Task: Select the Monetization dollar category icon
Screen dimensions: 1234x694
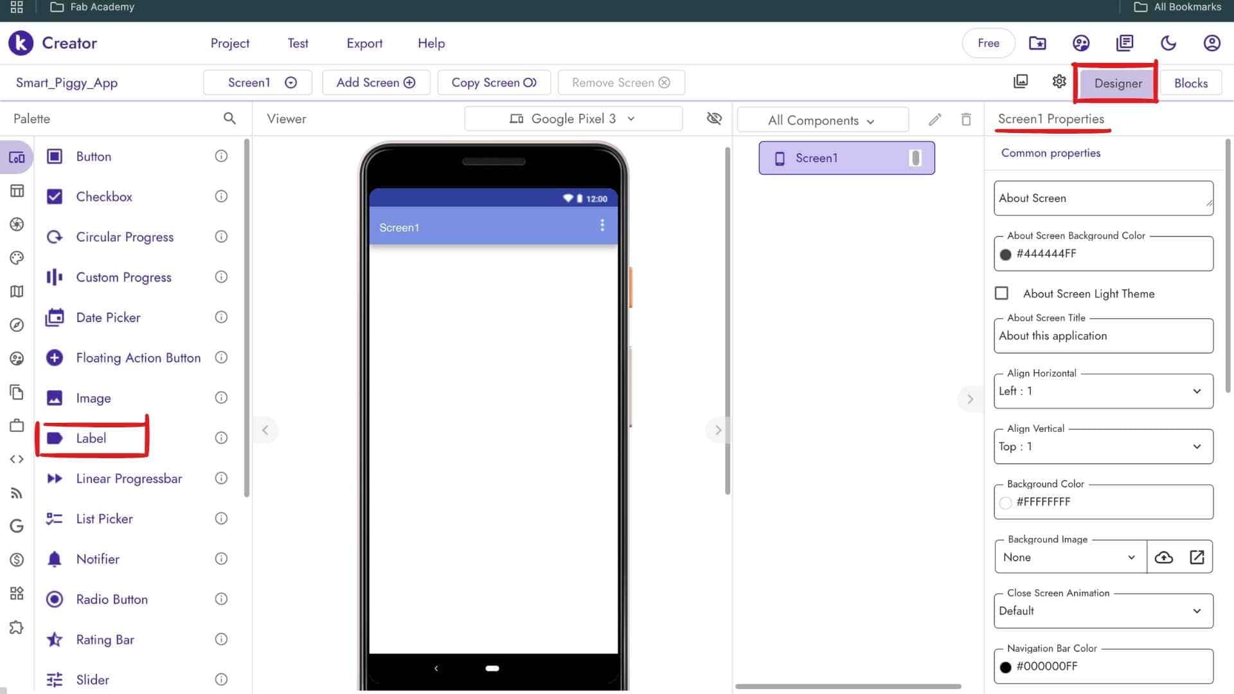Action: [17, 560]
